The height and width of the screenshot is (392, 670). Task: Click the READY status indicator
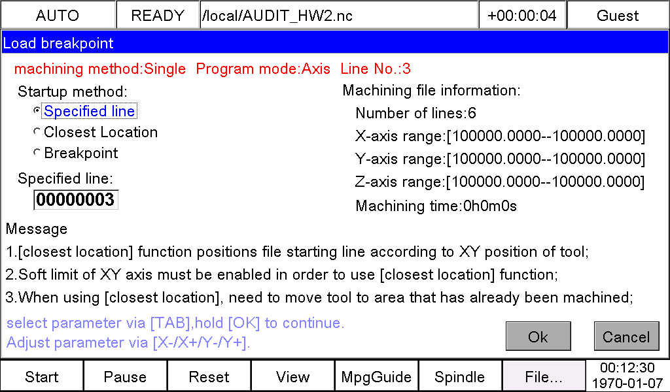(158, 16)
